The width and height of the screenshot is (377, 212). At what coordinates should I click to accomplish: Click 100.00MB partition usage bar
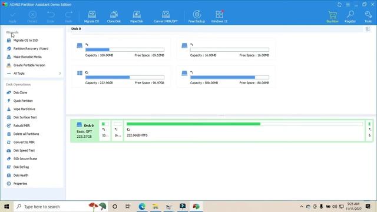(125, 49)
